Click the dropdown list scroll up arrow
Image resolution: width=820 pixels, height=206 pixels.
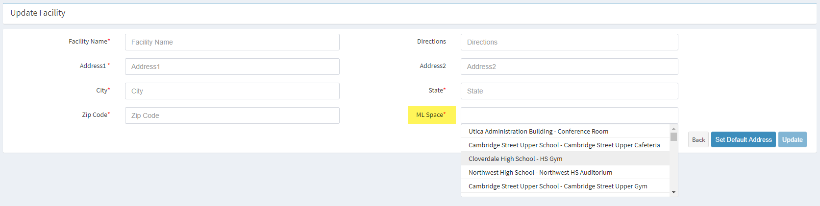(673, 128)
